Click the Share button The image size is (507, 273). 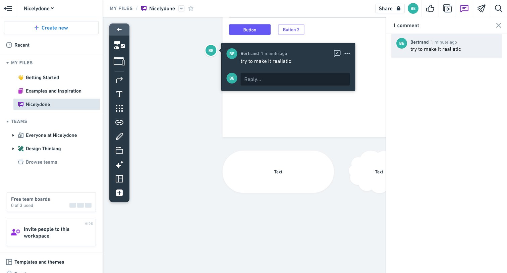pos(390,8)
